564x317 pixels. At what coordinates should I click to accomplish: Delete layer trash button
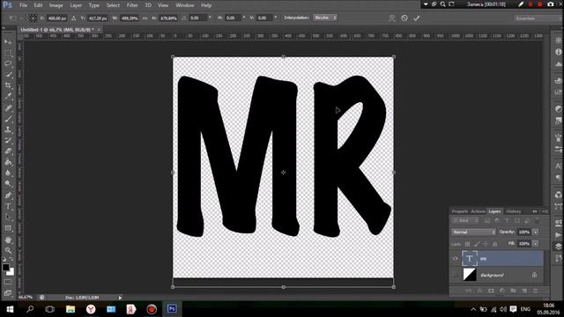point(536,291)
